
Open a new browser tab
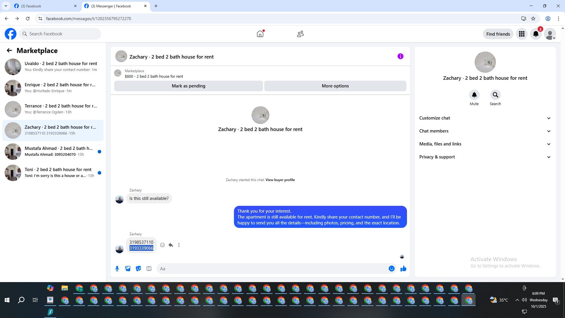click(156, 6)
